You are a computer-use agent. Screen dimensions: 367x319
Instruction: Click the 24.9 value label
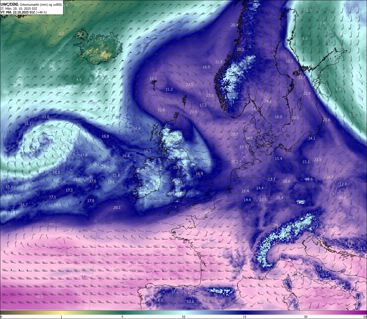255,109
